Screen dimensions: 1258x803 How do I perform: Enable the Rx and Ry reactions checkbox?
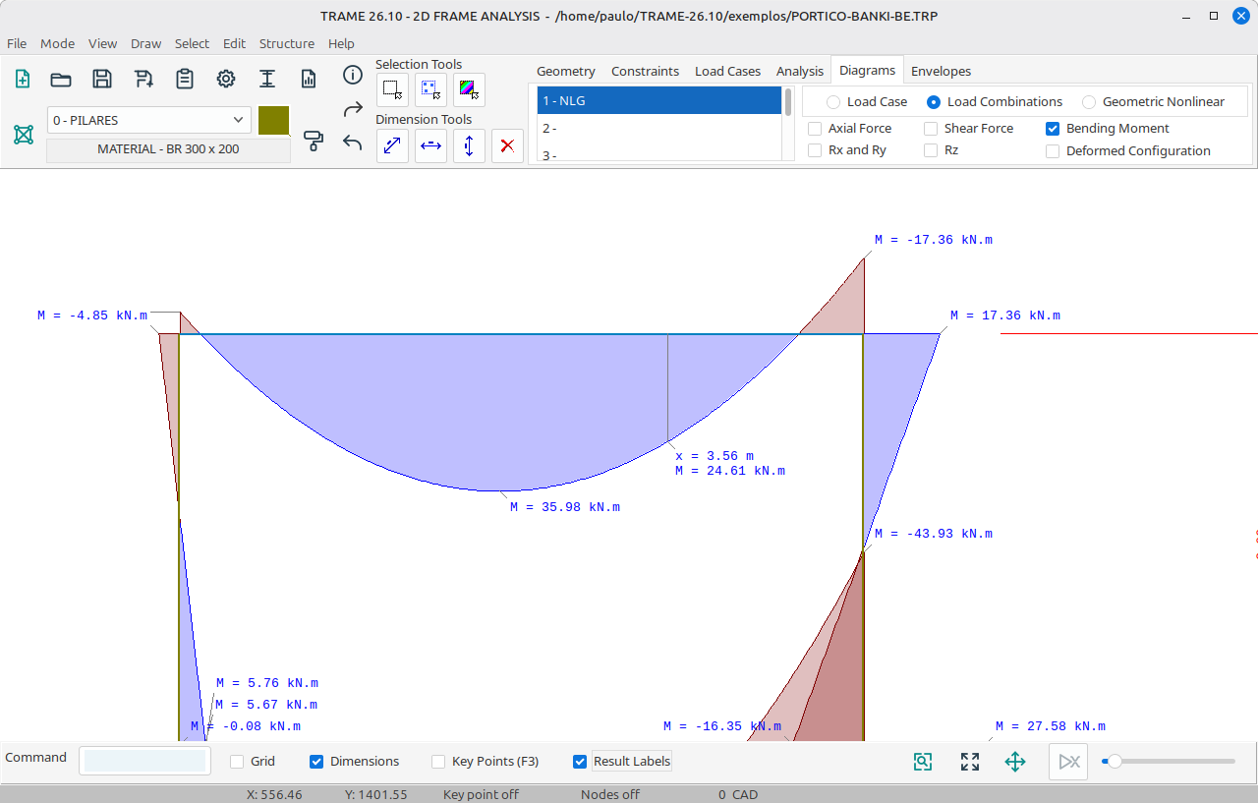pyautogui.click(x=815, y=150)
